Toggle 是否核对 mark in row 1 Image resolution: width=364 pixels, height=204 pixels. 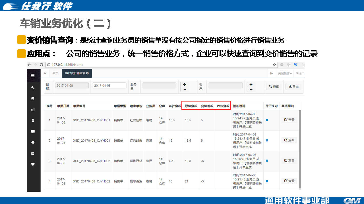[x=267, y=120]
